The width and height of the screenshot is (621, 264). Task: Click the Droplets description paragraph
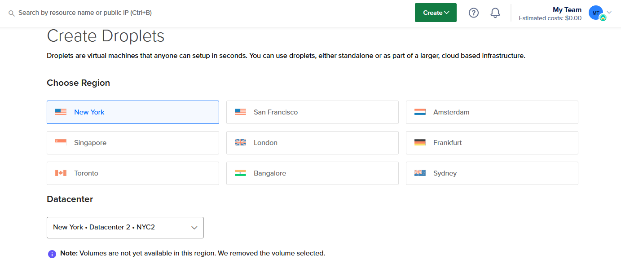coord(286,56)
